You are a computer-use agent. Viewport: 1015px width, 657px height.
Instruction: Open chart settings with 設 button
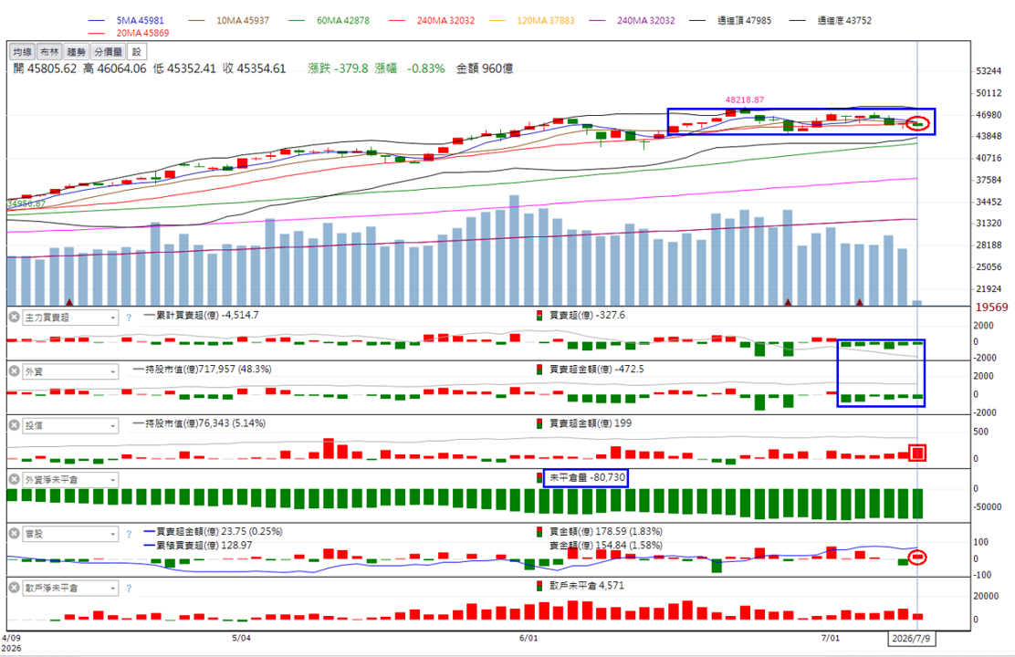coord(137,52)
